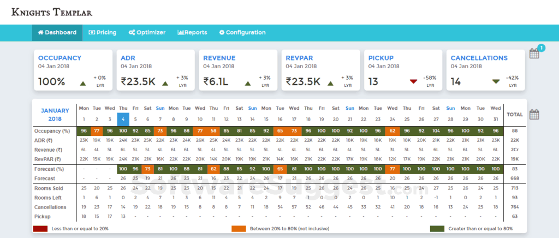Click the green up arrow in Occupancy card
Image resolution: width=559 pixels, height=238 pixels.
point(83,83)
